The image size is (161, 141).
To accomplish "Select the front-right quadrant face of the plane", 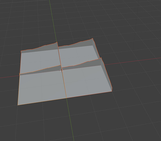I will pos(86,81).
